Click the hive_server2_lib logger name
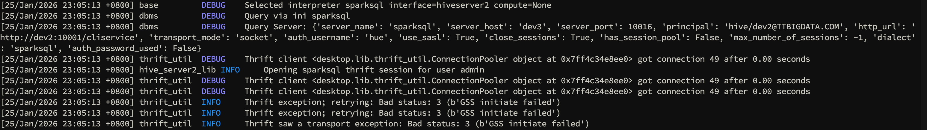This screenshot has height=130, width=927. coord(177,70)
